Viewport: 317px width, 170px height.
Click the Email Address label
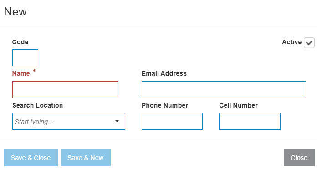click(x=164, y=73)
